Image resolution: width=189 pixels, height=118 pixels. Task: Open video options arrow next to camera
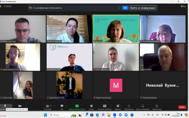[26, 106]
